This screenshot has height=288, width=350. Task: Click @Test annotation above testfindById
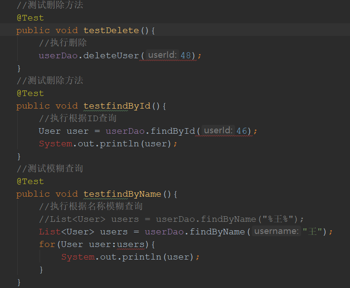point(30,93)
